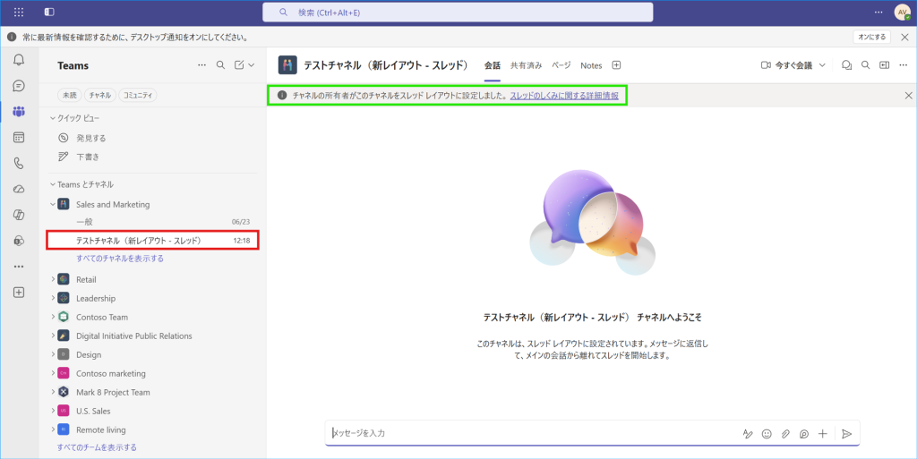The width and height of the screenshot is (917, 459).
Task: Select the Teams icon in the left rail
Action: pyautogui.click(x=19, y=112)
